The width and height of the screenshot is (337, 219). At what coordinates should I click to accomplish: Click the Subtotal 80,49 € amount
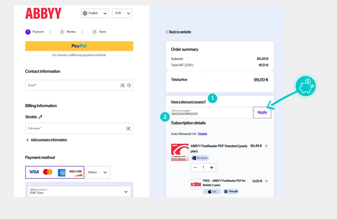tap(263, 59)
